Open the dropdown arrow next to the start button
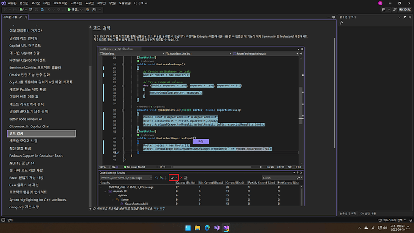 coord(82,10)
